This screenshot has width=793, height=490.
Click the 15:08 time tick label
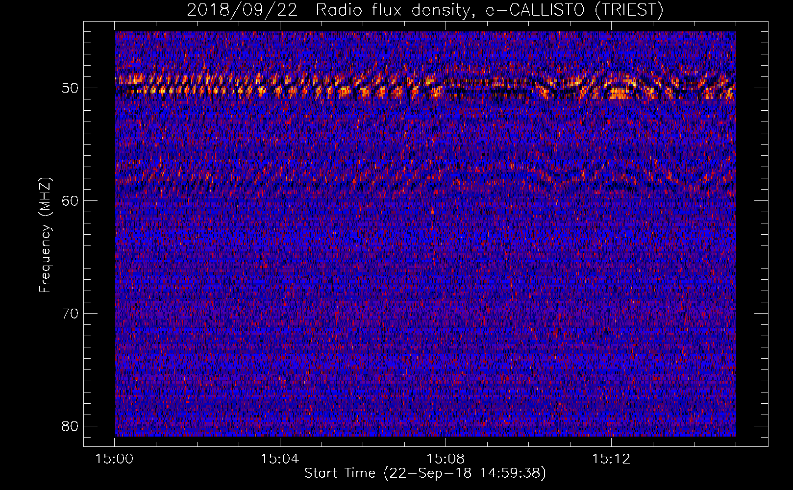tap(446, 459)
